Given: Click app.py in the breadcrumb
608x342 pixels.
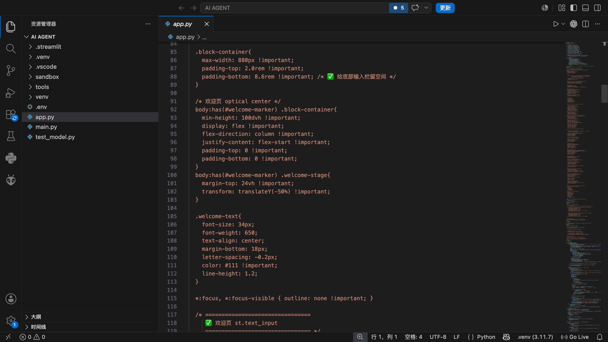Looking at the screenshot, I should click(x=185, y=37).
